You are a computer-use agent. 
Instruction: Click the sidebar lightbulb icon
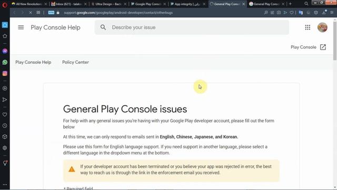click(5, 163)
